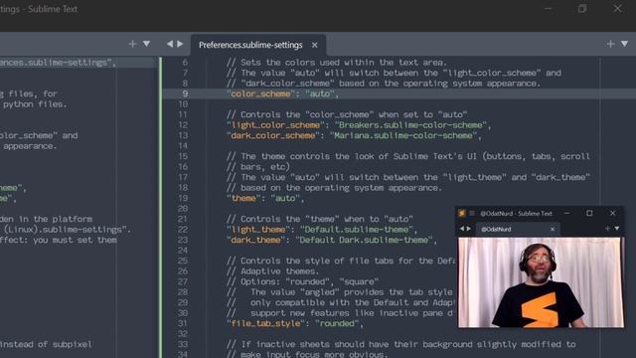Open tab dropdown in @OdatNurd window
The width and height of the screenshot is (636, 358).
pos(617,229)
